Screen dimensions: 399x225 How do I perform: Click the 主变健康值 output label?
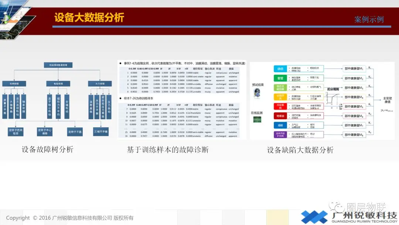387,100
